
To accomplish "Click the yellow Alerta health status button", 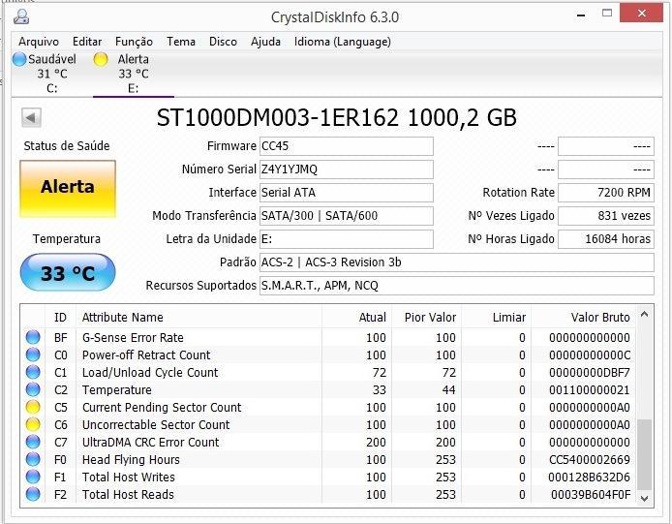I will (68, 188).
